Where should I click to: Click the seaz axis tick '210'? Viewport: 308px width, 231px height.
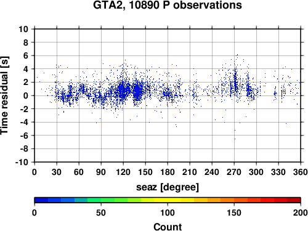tap(190, 172)
